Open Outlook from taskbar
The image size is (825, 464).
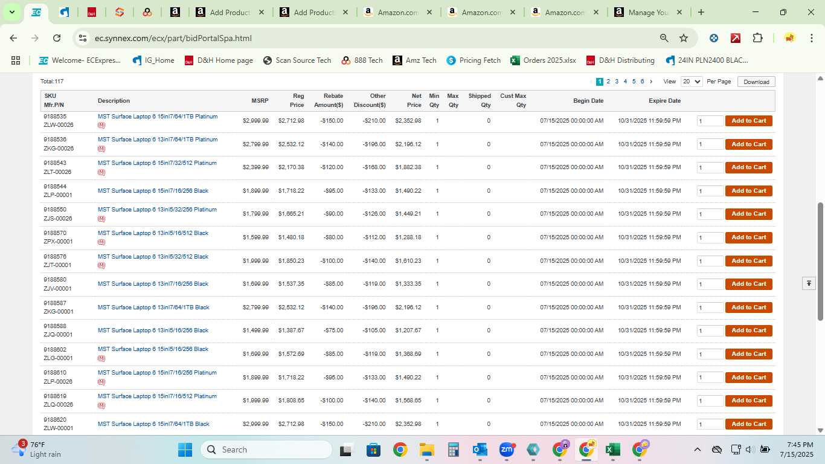[480, 449]
